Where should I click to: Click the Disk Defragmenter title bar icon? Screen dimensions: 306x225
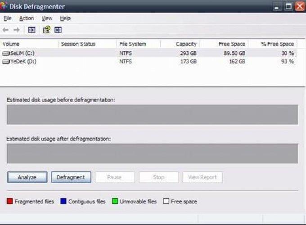(x=4, y=6)
